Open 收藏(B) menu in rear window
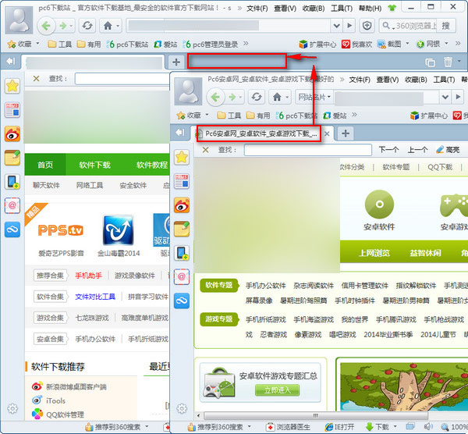Screen dimensions: 468x434 pos(314,9)
